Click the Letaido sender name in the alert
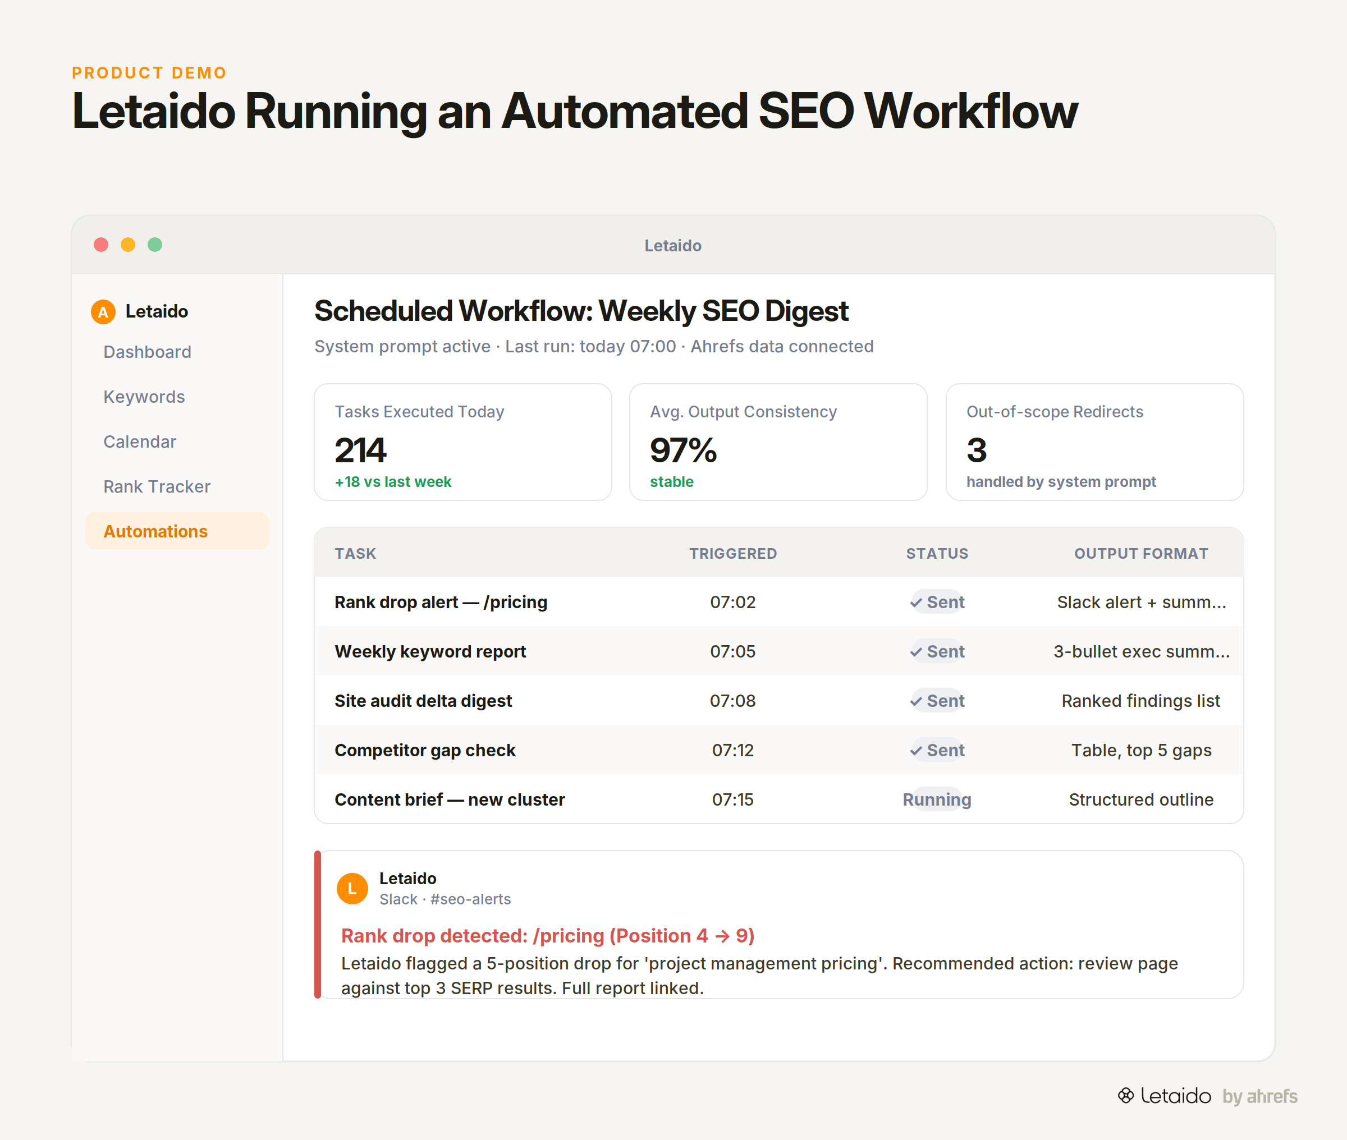 pos(408,879)
